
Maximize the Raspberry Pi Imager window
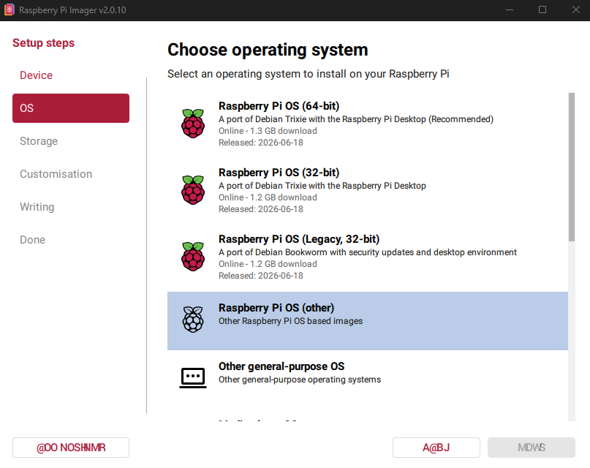click(x=542, y=10)
